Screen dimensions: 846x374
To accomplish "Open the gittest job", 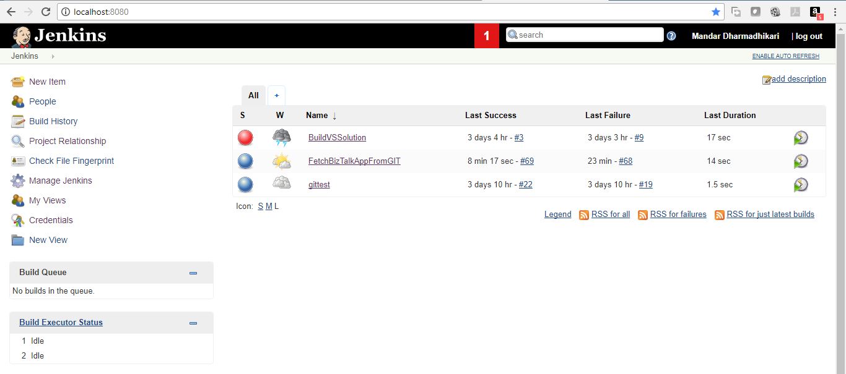I will click(x=319, y=184).
